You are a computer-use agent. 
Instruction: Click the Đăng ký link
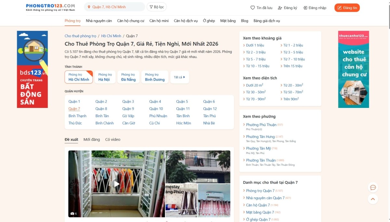(x=288, y=8)
